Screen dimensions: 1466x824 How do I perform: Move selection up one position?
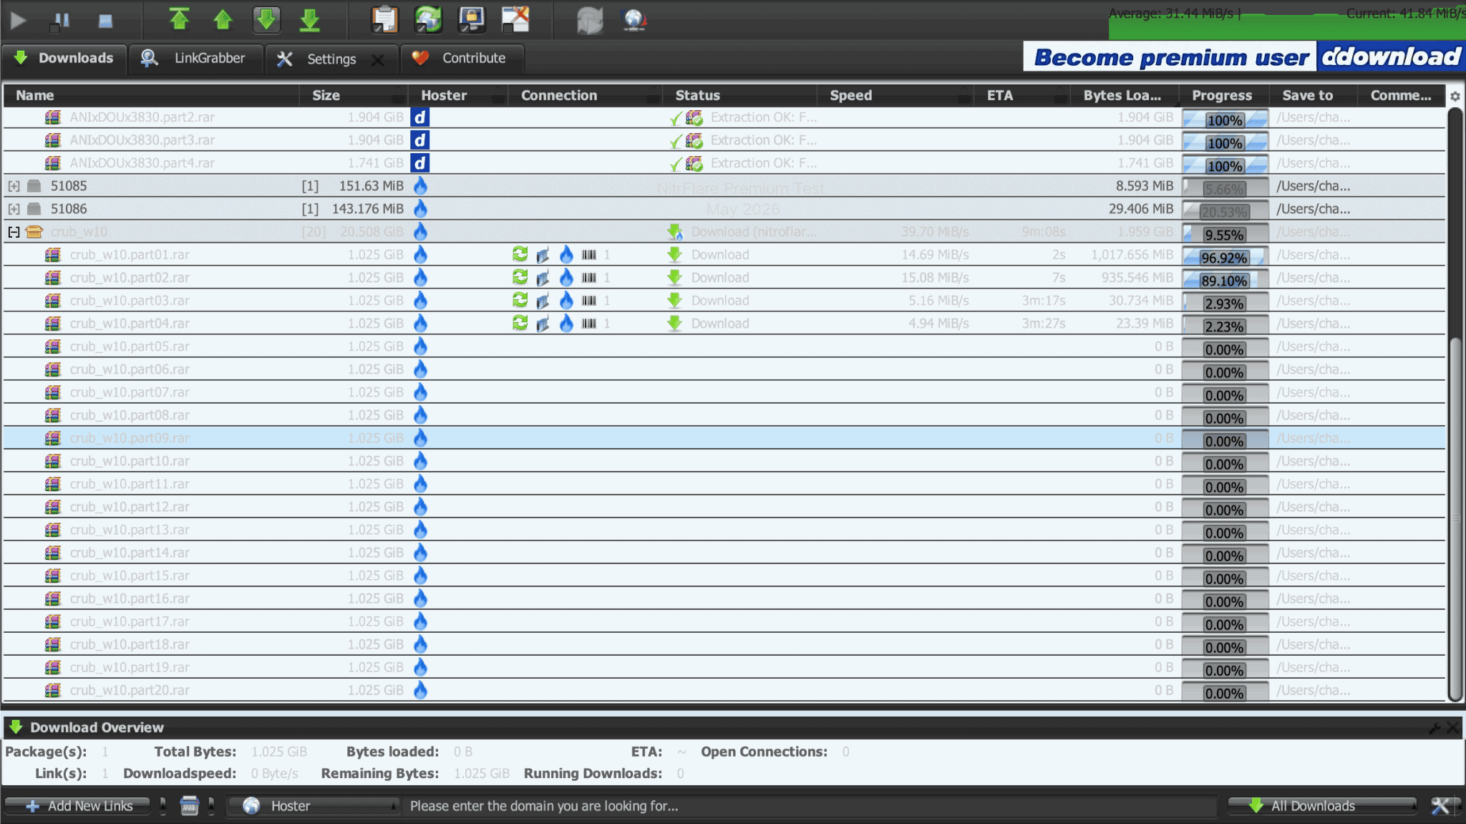(x=223, y=19)
